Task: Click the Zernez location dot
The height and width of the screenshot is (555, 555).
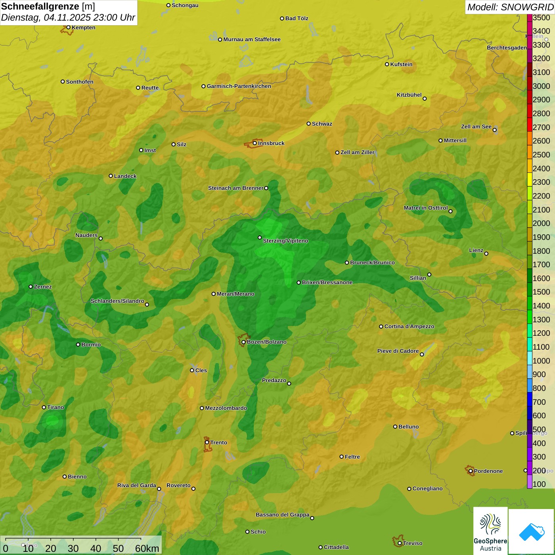Action: (x=31, y=287)
